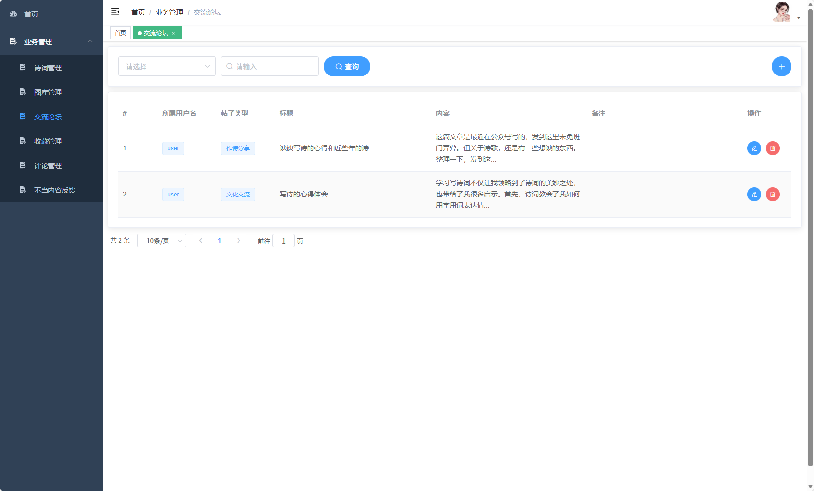This screenshot has height=491, width=814.
Task: Open the 图库管理 section in sidebar
Action: click(x=48, y=92)
